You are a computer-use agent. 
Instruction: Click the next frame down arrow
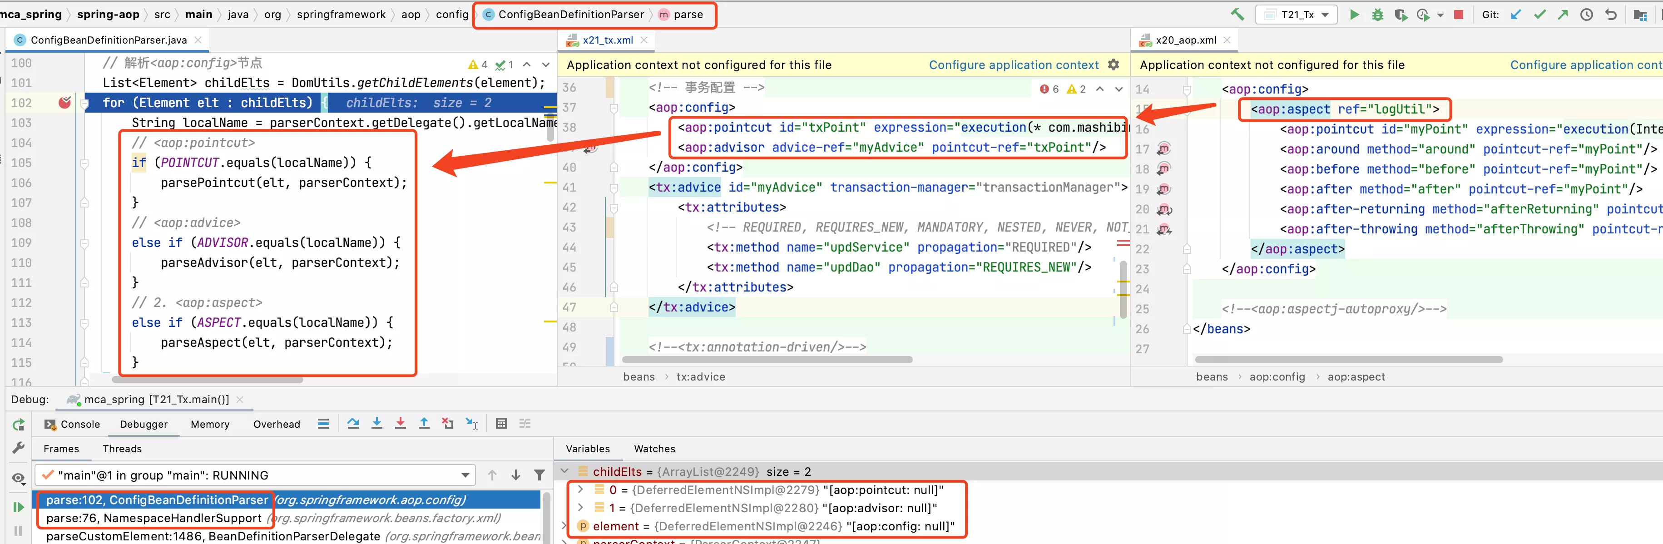click(x=516, y=475)
